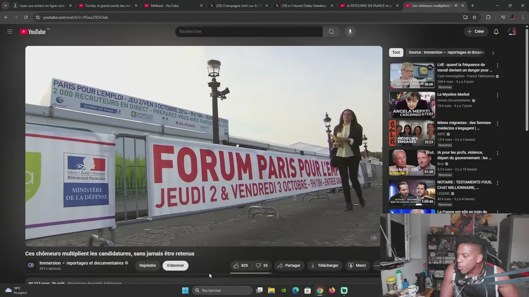Open Lidl Cash Investigation thumbnail

pyautogui.click(x=412, y=75)
